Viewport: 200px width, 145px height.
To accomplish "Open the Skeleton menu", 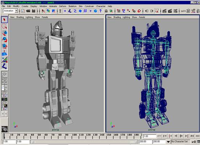I will coord(72,6).
